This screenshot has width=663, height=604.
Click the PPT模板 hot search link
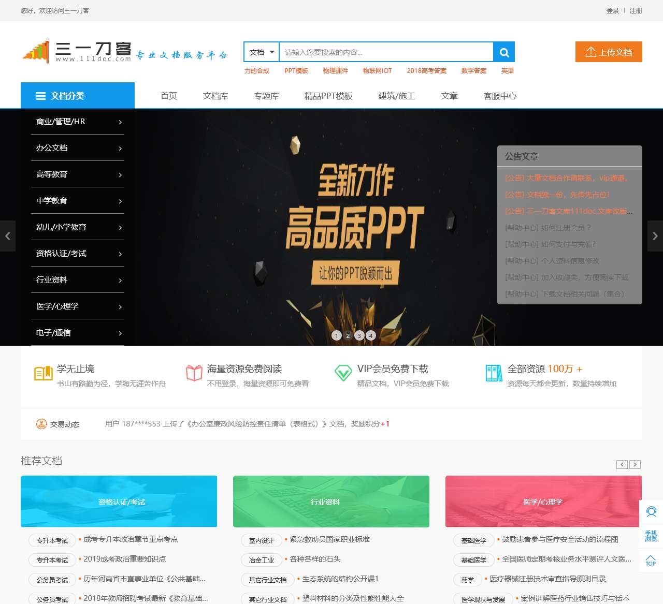(296, 71)
